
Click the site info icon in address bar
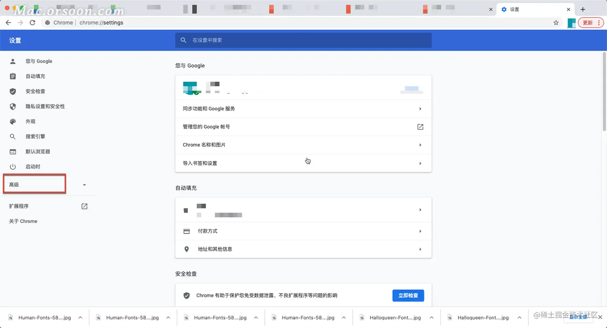(47, 22)
